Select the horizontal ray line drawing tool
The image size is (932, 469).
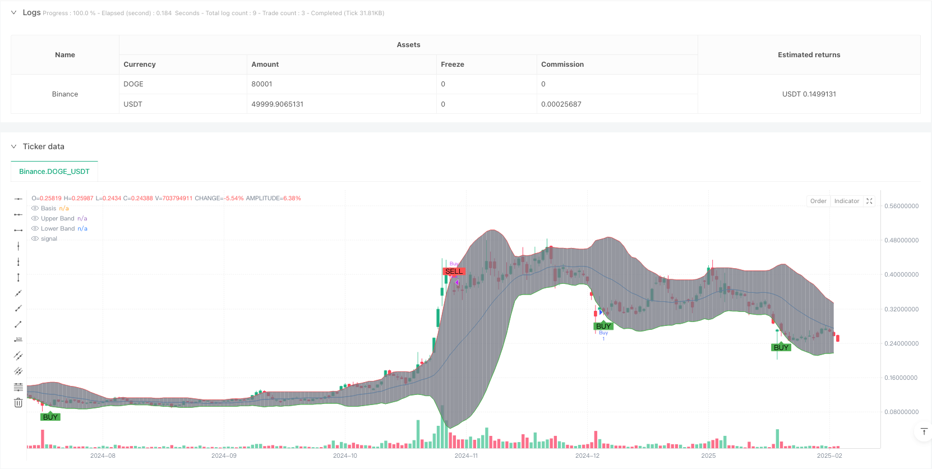click(x=18, y=214)
